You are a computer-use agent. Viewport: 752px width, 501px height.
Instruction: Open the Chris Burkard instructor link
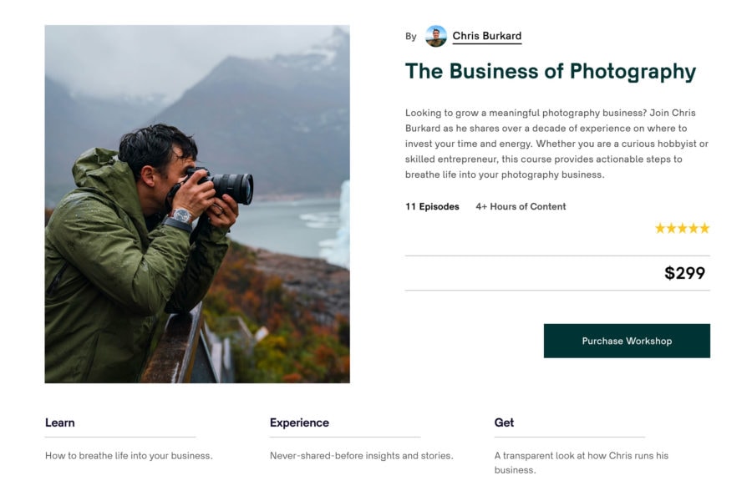pos(485,36)
